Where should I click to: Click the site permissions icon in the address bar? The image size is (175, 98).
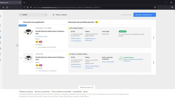[31, 7]
